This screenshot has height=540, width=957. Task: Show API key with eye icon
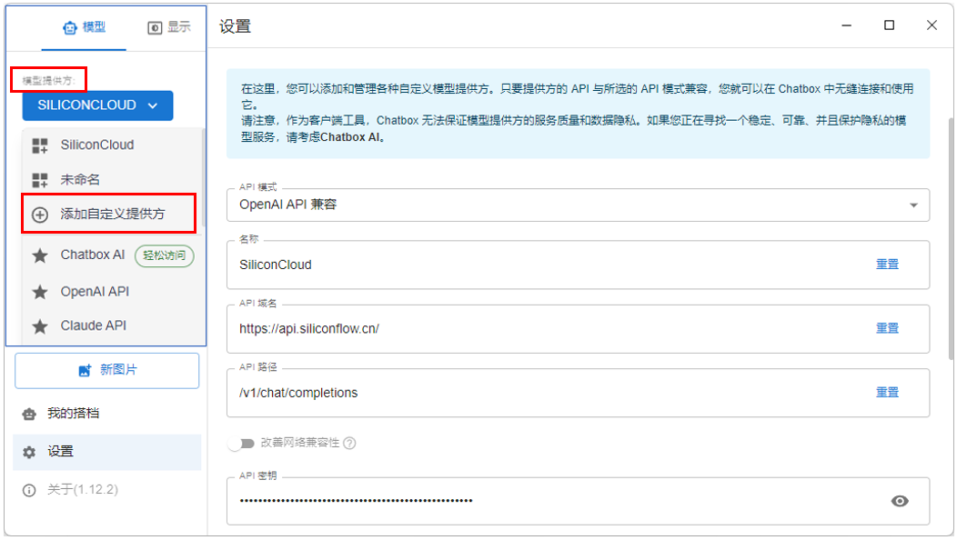[900, 502]
